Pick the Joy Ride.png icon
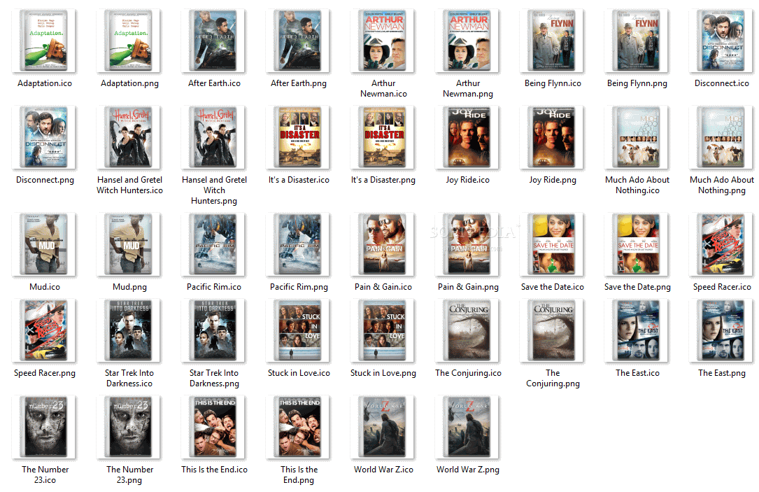 [x=553, y=138]
